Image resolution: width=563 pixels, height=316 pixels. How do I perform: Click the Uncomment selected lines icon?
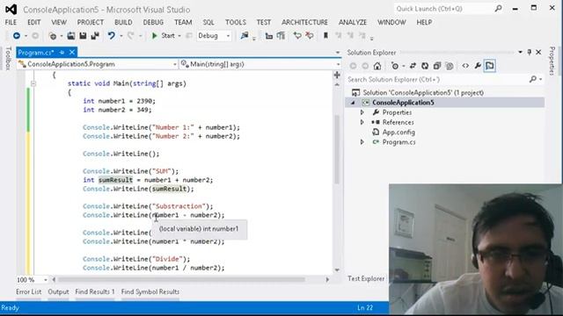coord(309,35)
